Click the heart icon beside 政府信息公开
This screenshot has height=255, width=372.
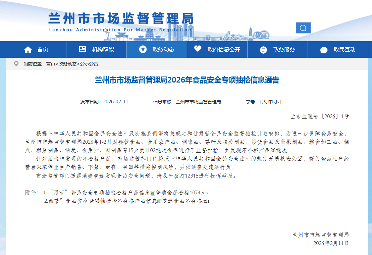pos(198,49)
